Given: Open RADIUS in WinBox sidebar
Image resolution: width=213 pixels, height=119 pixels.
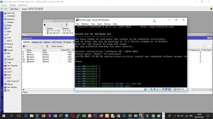Looking at the screenshot, I should coord(10,59).
